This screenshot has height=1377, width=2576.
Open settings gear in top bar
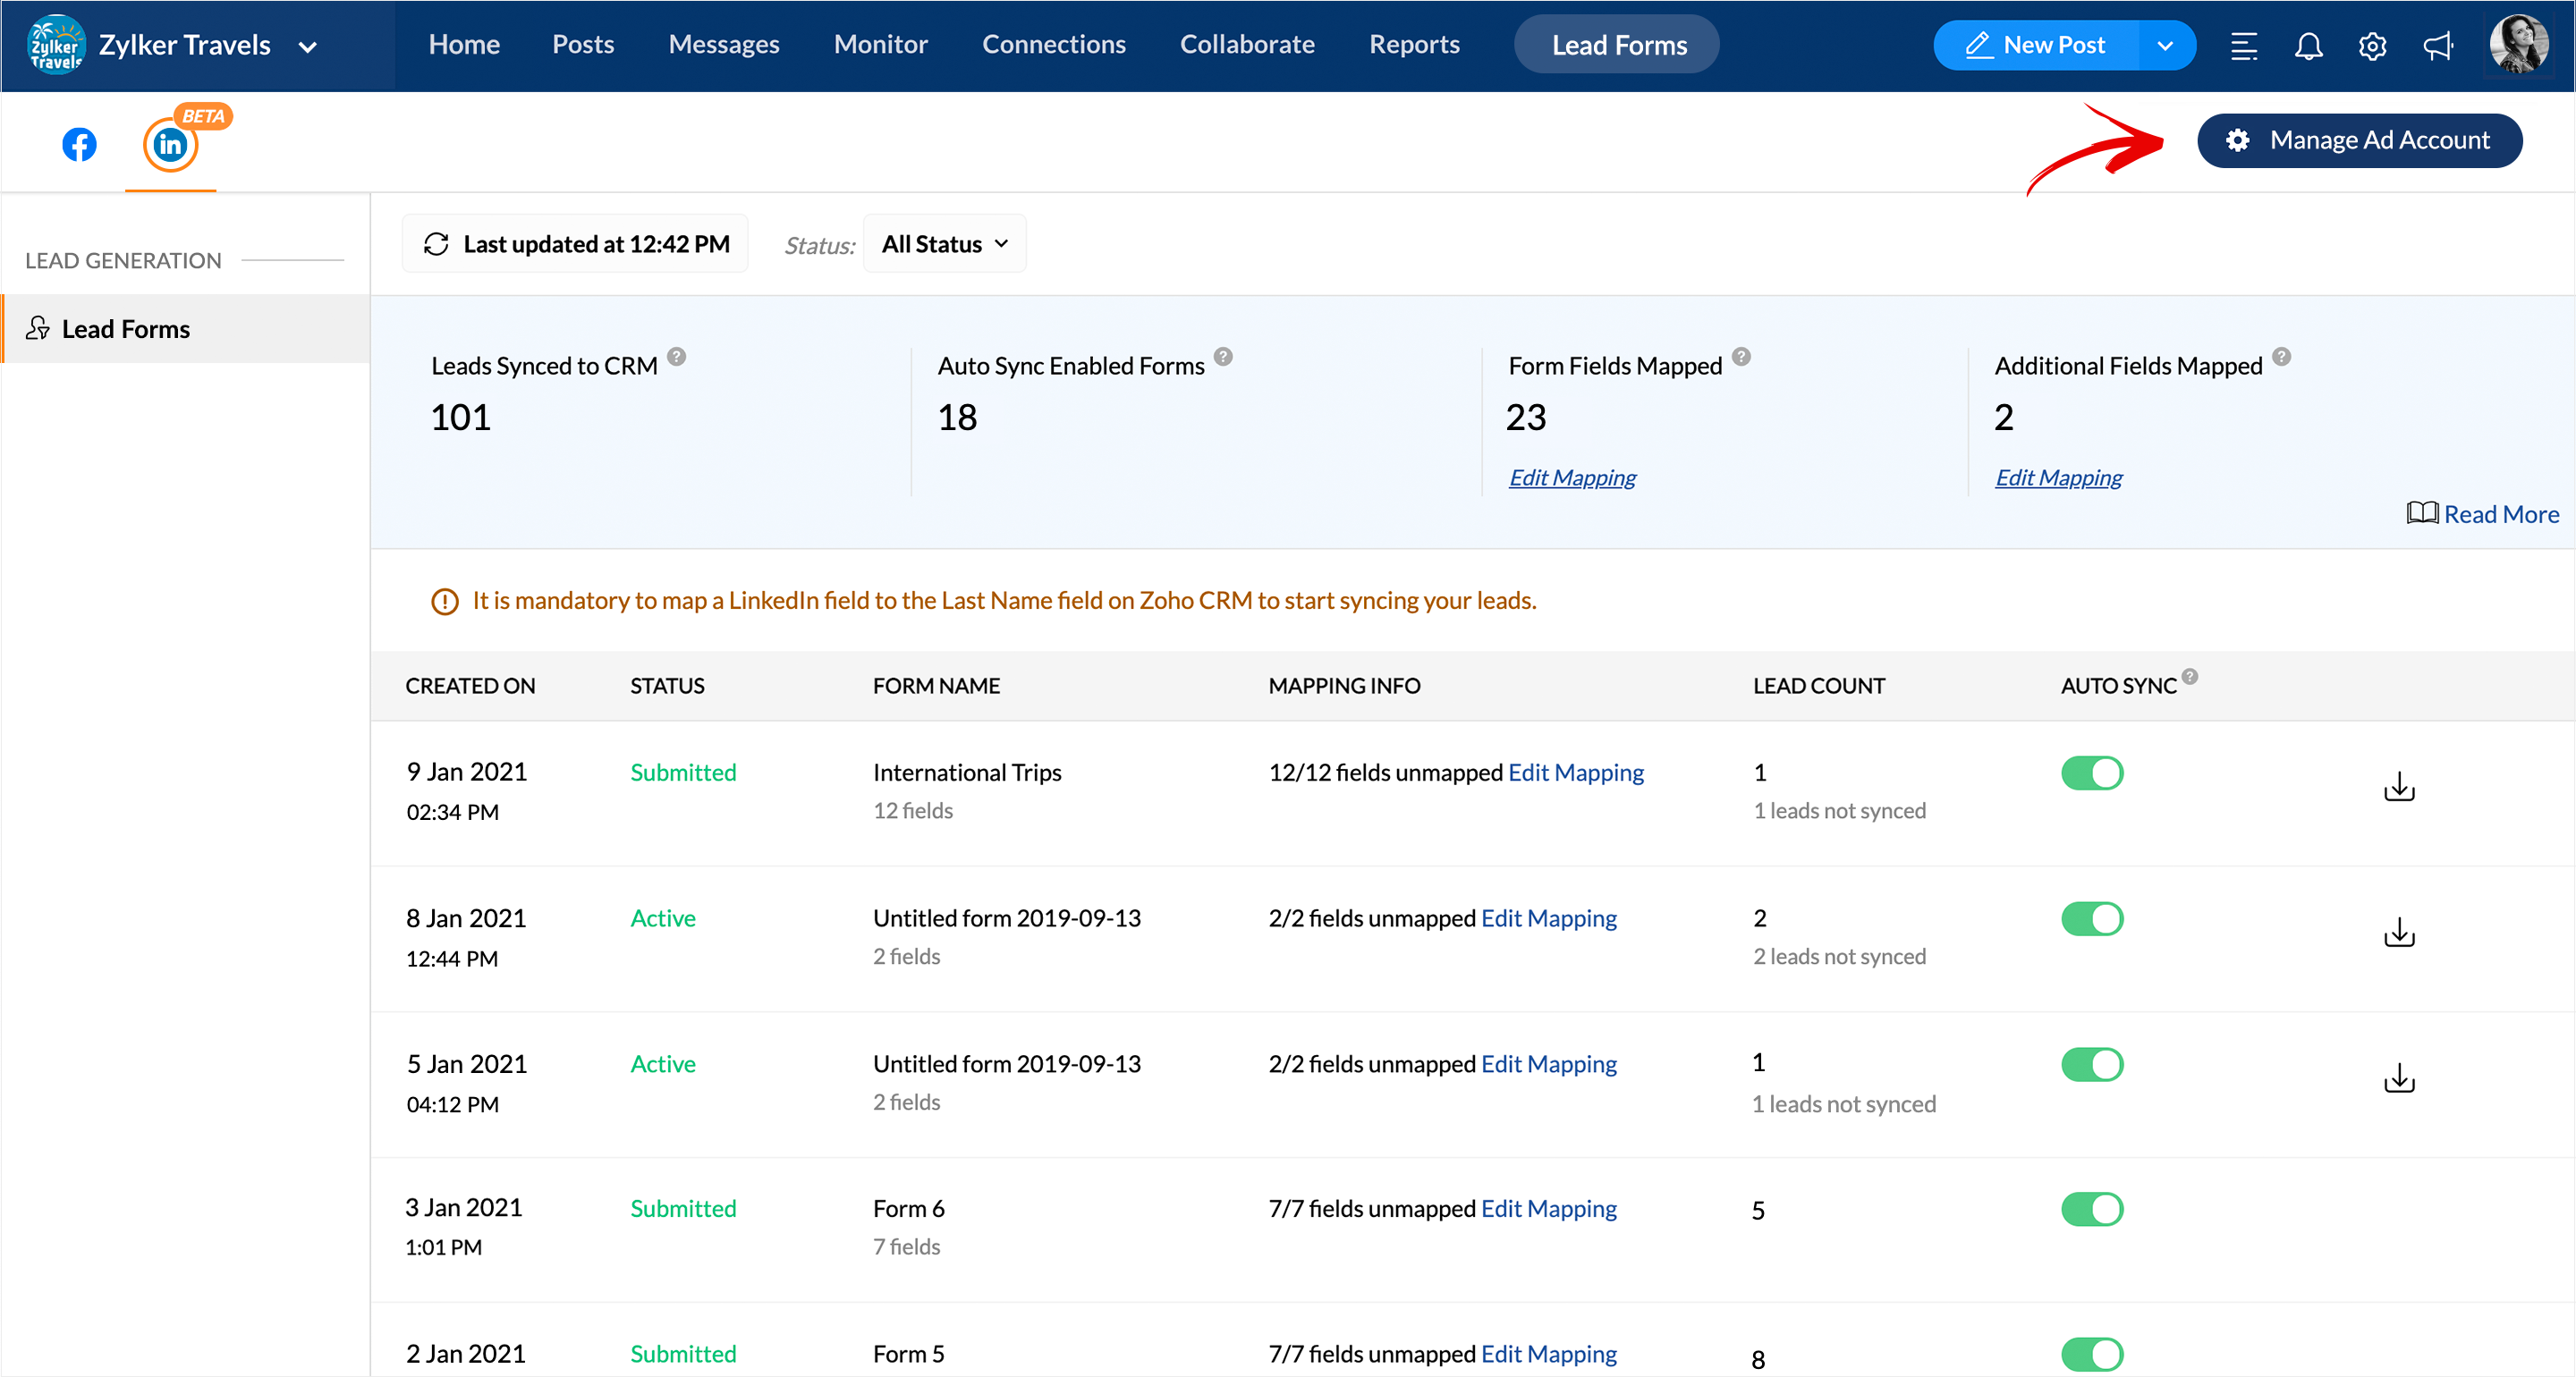[x=2372, y=46]
